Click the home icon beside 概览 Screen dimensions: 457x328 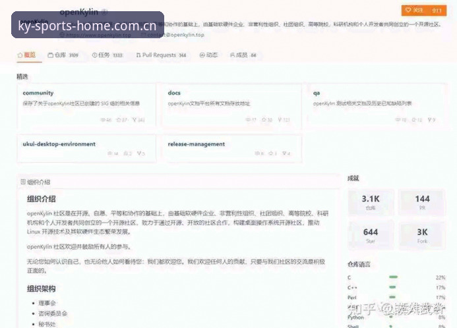point(20,55)
